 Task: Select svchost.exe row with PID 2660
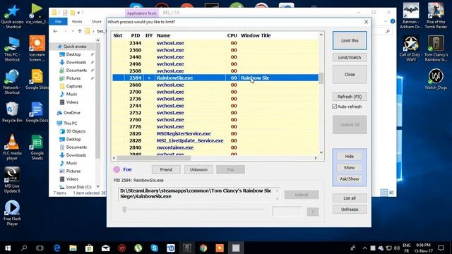tap(215, 85)
